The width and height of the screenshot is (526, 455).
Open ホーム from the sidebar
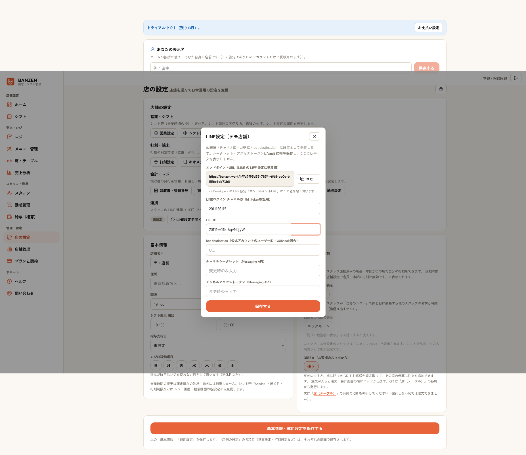pos(32,105)
